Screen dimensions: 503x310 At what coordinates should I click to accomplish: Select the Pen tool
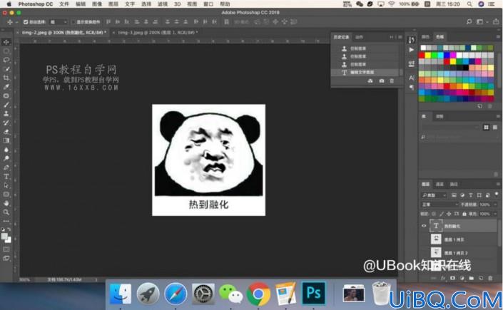point(6,167)
